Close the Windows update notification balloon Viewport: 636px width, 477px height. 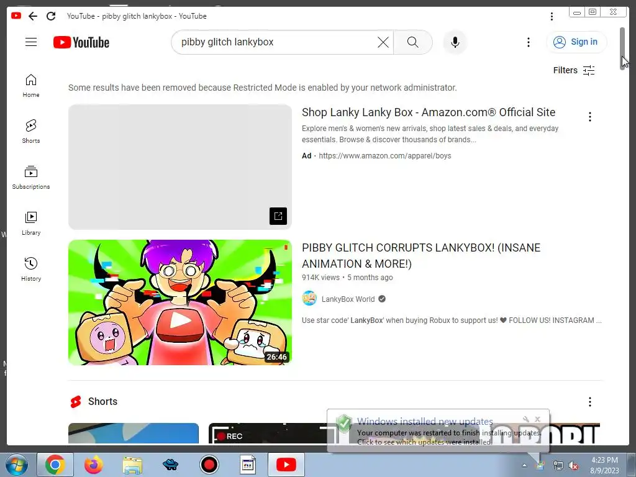point(537,419)
